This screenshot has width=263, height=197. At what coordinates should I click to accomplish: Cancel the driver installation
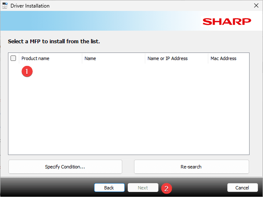pyautogui.click(x=242, y=188)
